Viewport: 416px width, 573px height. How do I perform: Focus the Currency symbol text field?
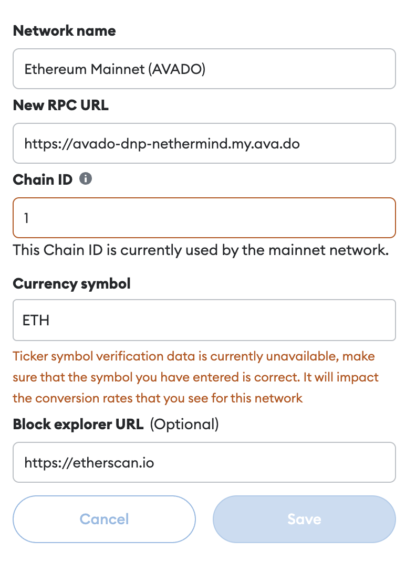[x=204, y=320]
